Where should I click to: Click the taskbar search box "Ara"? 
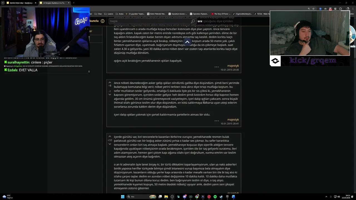(x=141, y=197)
